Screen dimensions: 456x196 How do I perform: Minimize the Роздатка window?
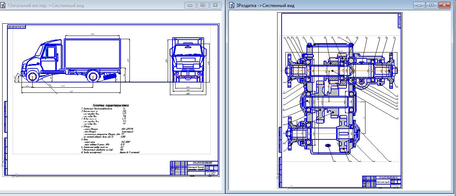tap(420, 5)
